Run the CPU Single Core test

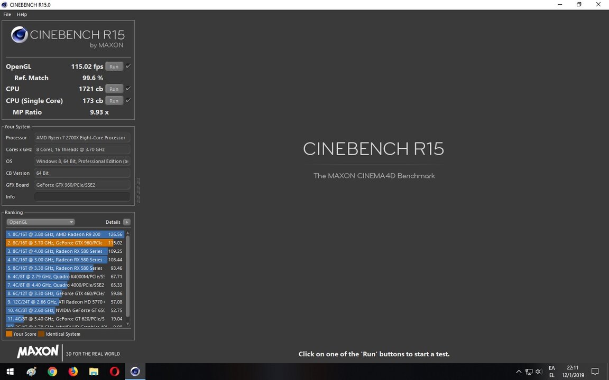(114, 101)
